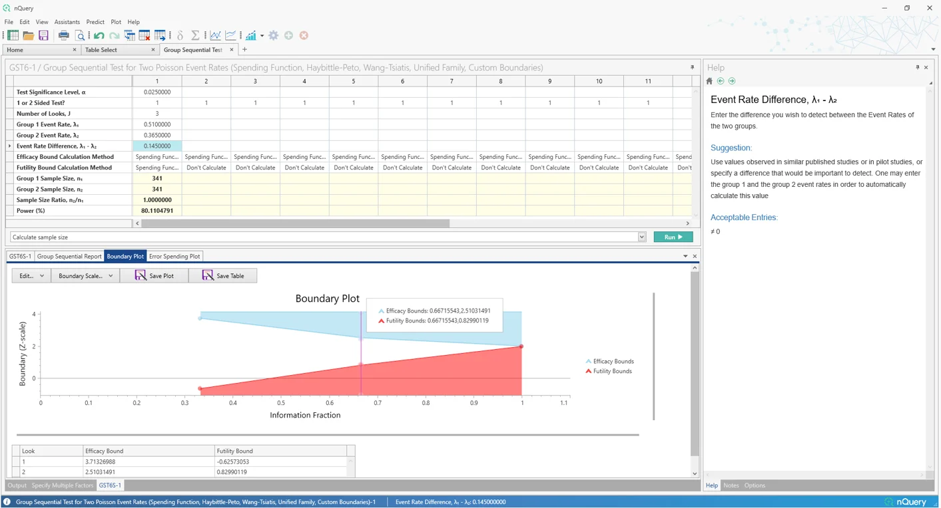Click the Save Plot button

(154, 275)
